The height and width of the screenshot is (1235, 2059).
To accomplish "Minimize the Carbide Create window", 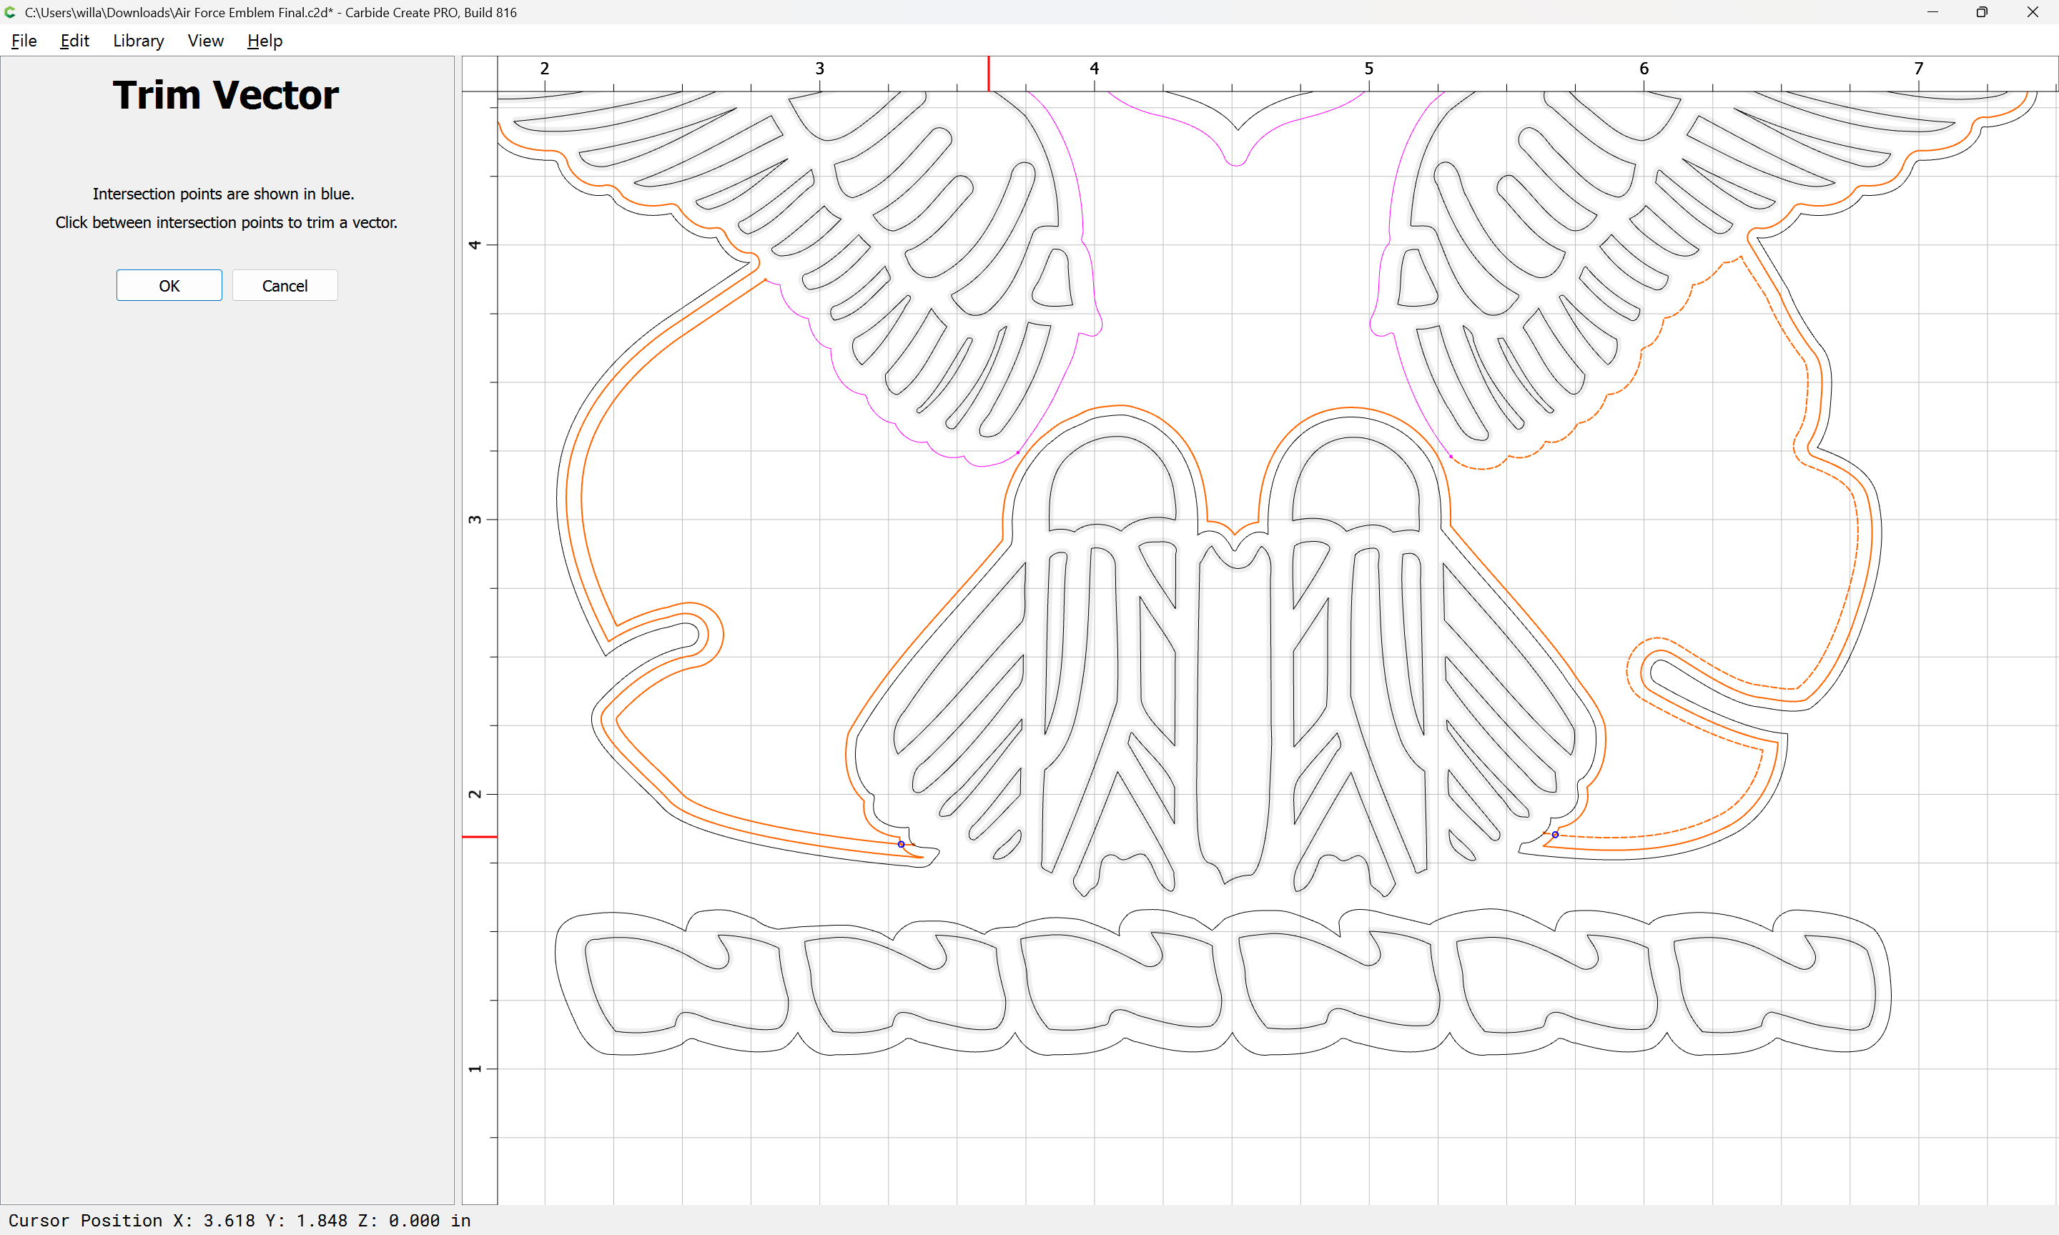I will pos(1932,11).
